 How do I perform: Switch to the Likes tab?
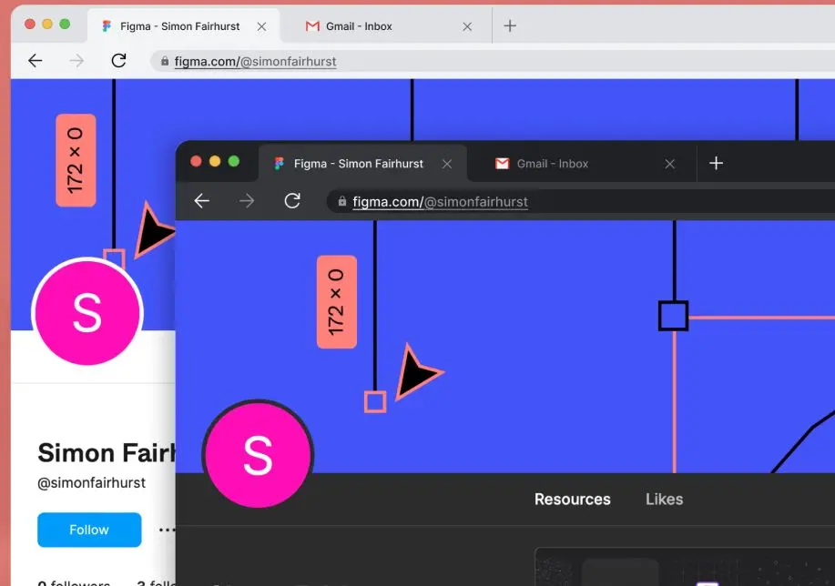664,499
